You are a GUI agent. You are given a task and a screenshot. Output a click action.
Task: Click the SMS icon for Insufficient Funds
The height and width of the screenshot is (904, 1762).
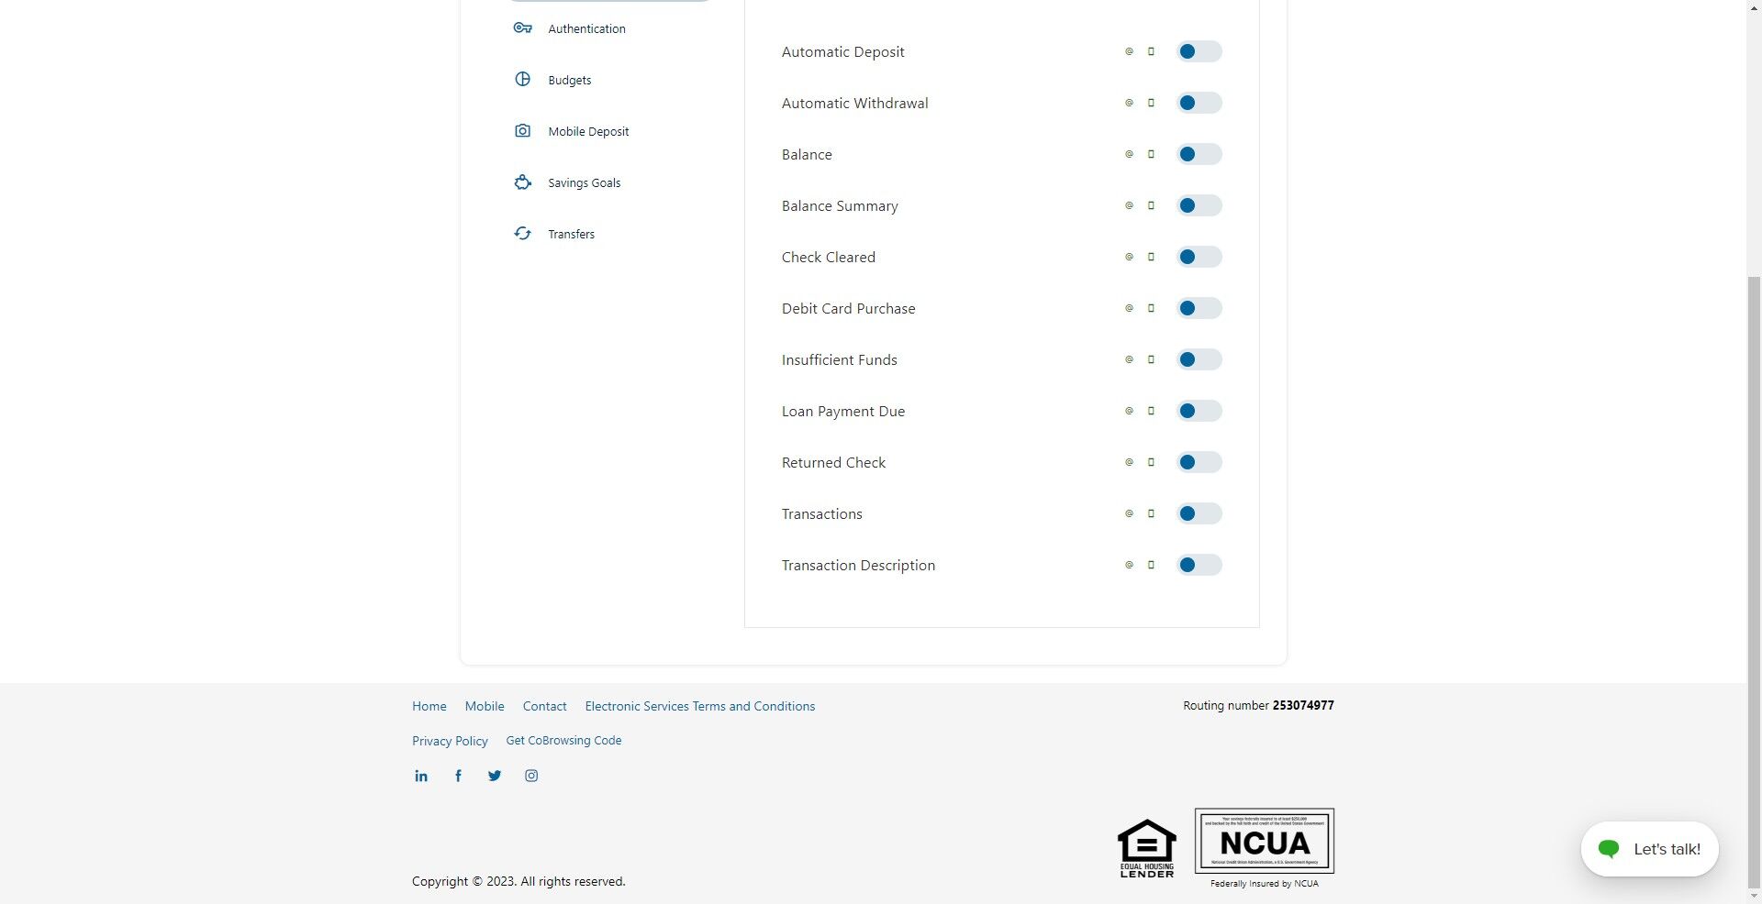[1152, 359]
